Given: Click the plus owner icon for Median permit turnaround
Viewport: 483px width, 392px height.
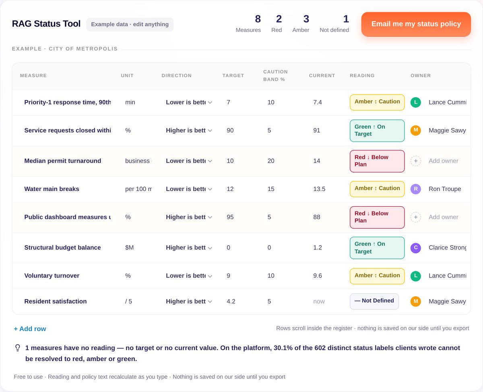Looking at the screenshot, I should (416, 161).
